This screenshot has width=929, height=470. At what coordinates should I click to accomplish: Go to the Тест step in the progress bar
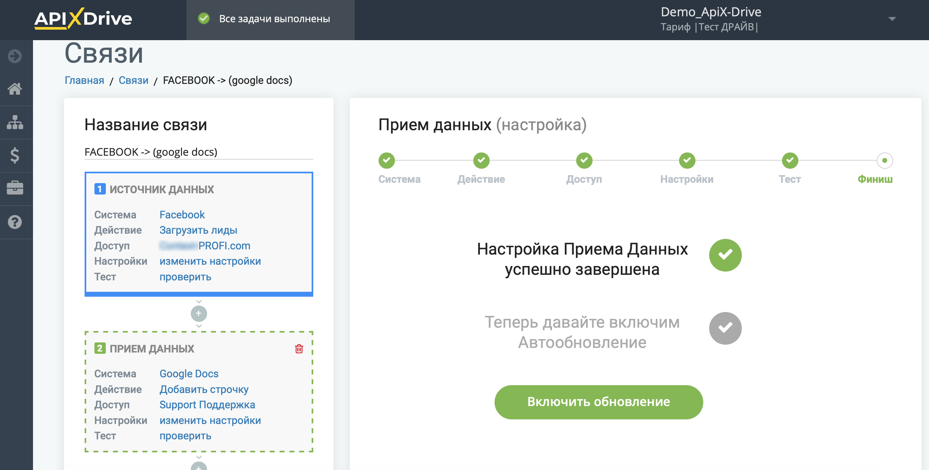[790, 160]
